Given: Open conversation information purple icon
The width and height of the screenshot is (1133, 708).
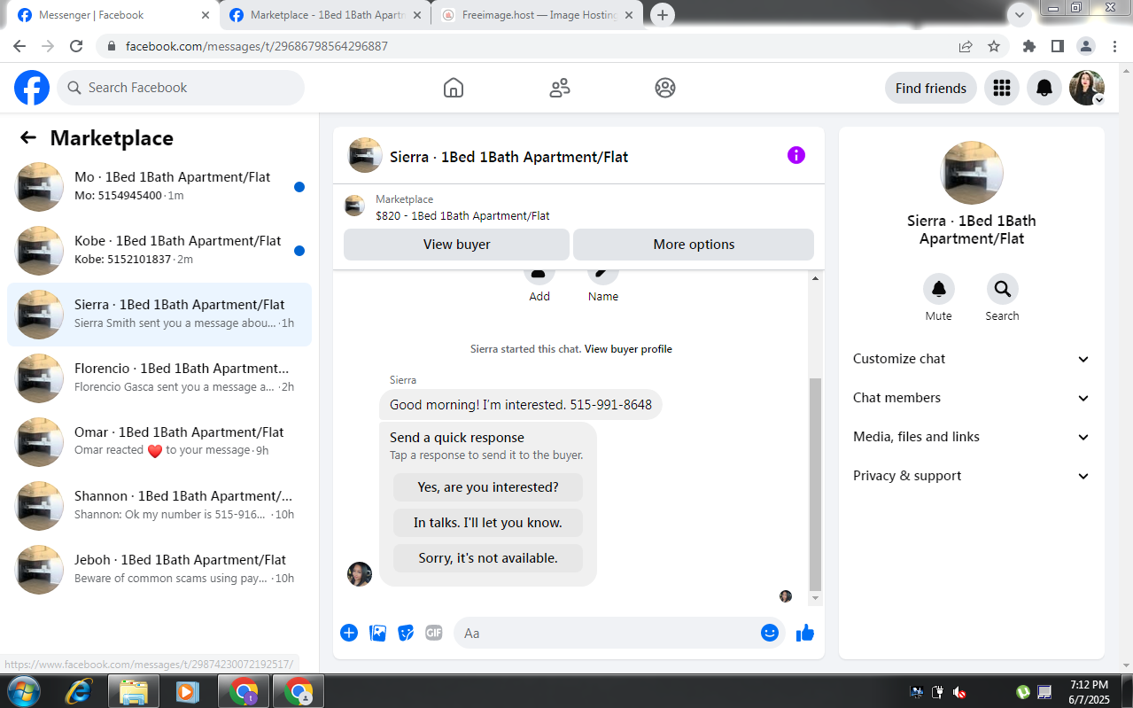Looking at the screenshot, I should [796, 155].
